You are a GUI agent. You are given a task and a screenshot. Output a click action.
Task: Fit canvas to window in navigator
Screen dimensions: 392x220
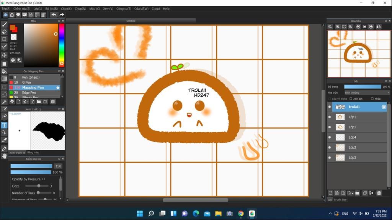point(344,27)
